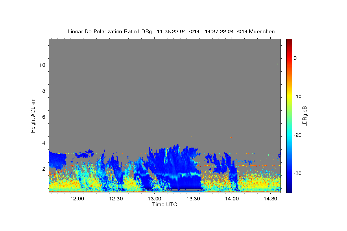
Task: Click the plot title 'Linear De-Polarization Ratio LDRg'
Action: coord(110,31)
